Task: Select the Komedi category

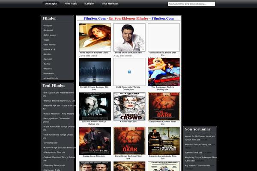Action: click(48, 59)
